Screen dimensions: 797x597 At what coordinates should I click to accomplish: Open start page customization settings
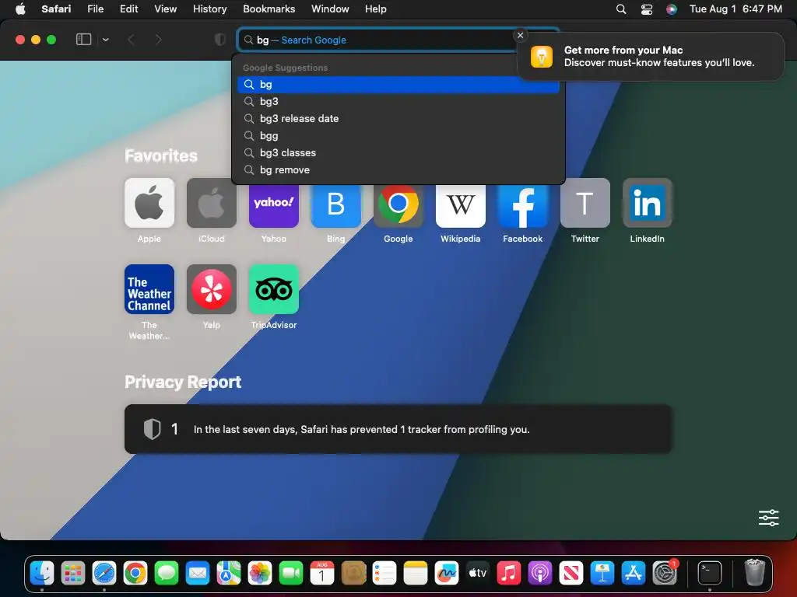click(768, 518)
